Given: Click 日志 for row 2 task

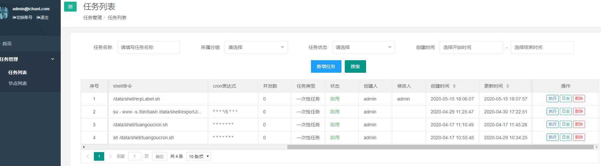Looking at the screenshot, I should click(566, 111).
